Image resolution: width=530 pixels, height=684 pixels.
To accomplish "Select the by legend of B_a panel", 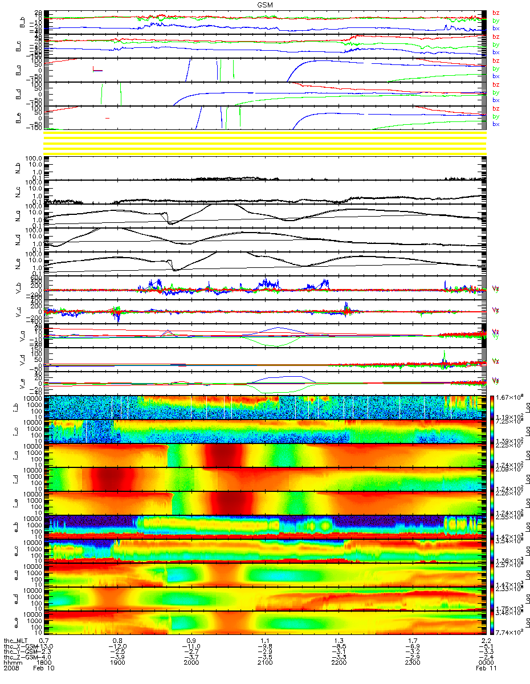I will pyautogui.click(x=496, y=68).
